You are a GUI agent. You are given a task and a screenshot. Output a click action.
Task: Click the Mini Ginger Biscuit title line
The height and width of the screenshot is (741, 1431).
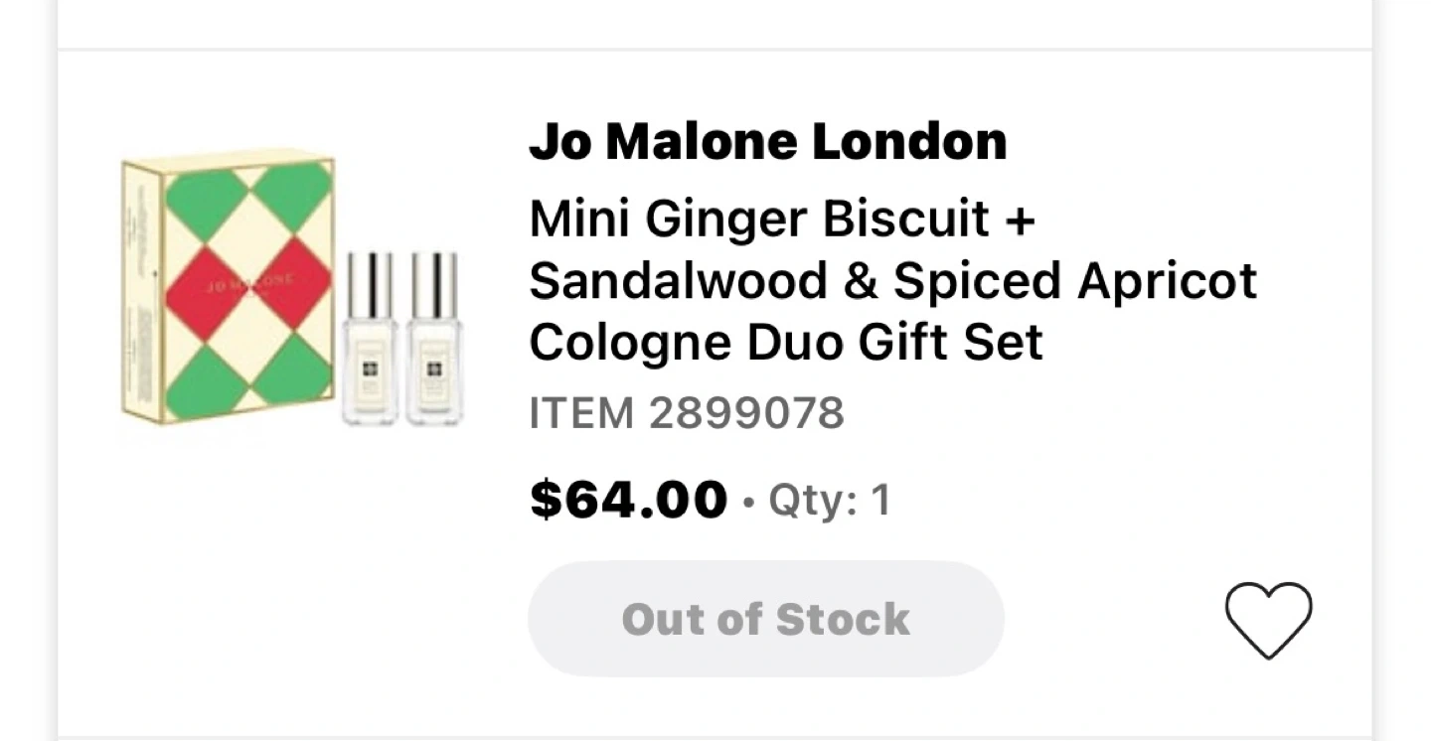click(781, 219)
